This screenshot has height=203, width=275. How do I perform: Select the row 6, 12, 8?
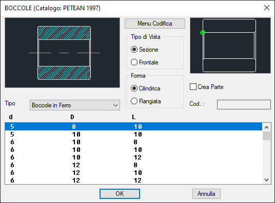133,165
